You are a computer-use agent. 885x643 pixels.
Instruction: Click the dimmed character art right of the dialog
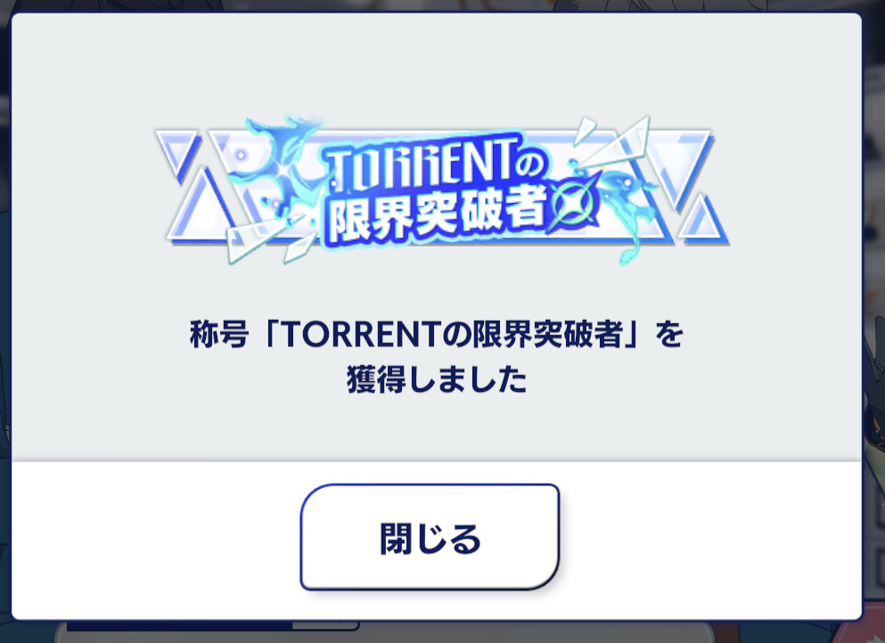[873, 395]
